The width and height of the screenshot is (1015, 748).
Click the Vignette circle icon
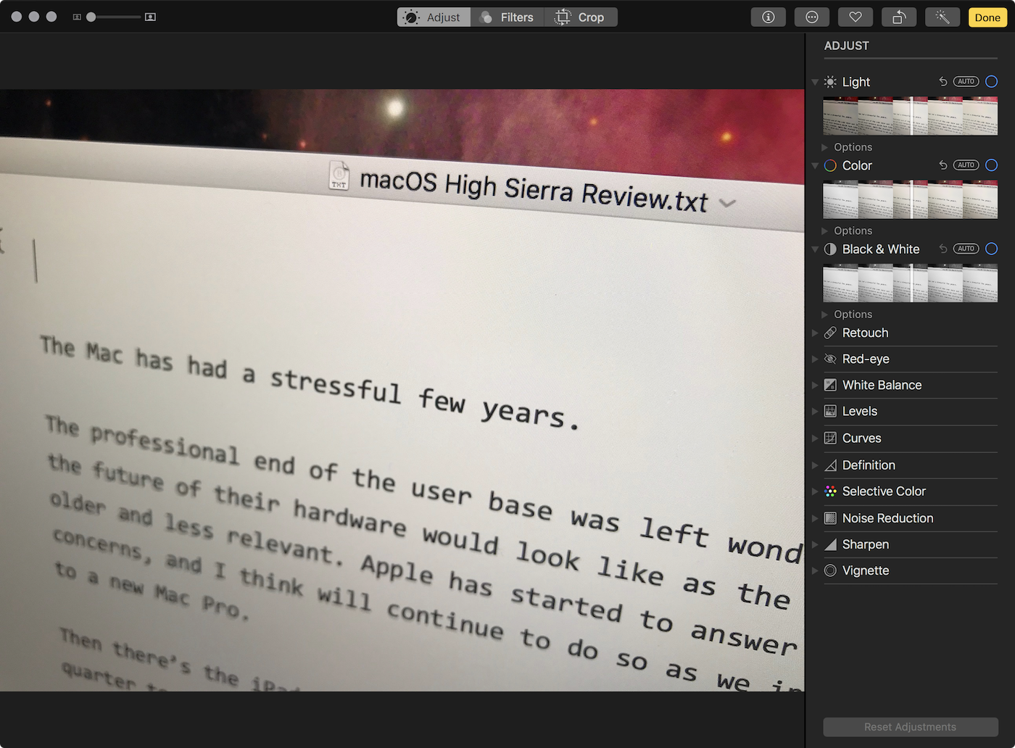tap(831, 570)
